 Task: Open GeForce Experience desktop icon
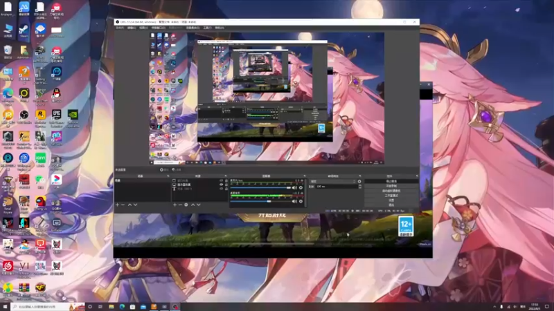73,118
